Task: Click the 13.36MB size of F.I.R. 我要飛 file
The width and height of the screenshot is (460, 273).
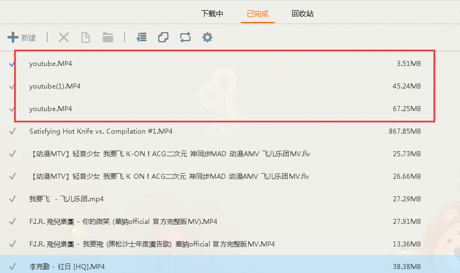Action: 409,244
